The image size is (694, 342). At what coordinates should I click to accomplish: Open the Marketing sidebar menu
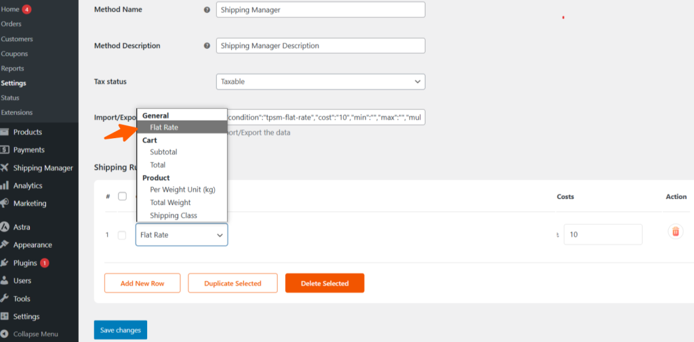coord(29,203)
